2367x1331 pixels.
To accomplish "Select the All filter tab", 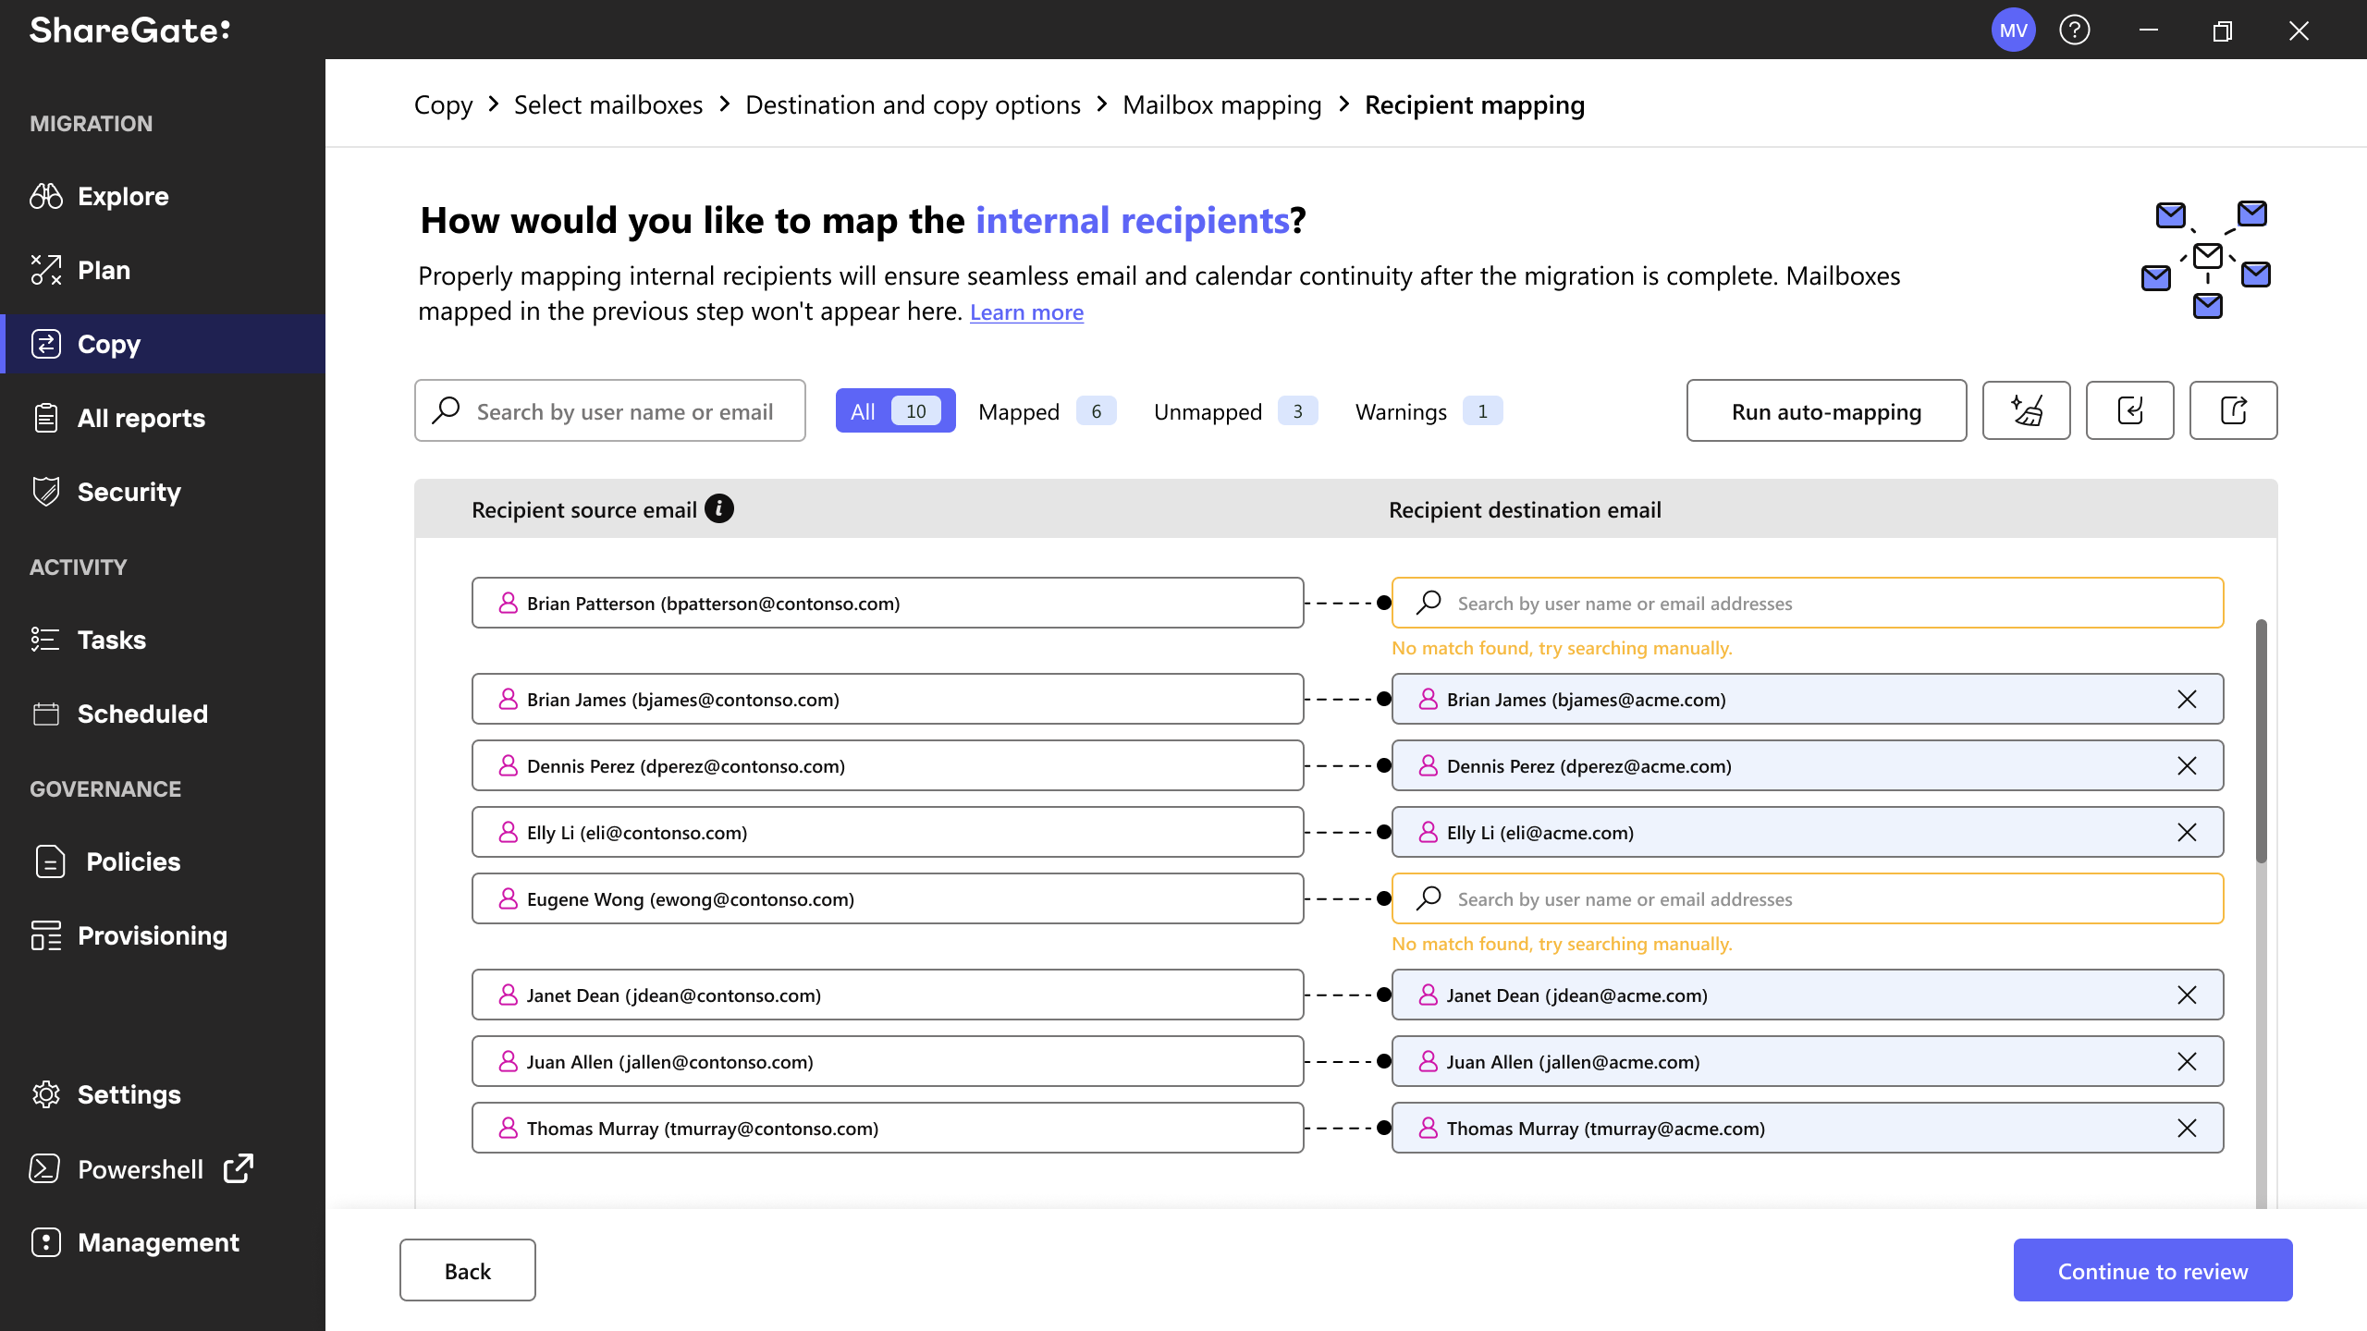I will click(x=895, y=410).
